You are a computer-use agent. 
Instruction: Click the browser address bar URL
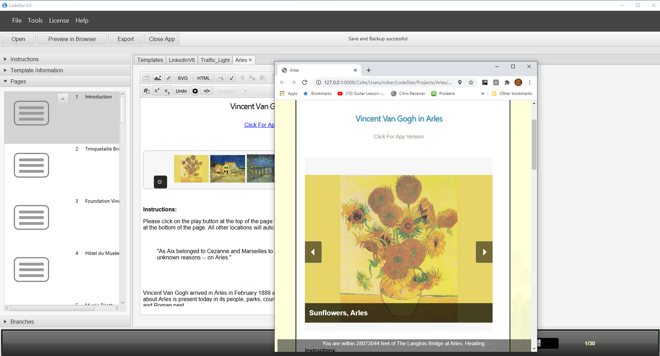388,83
